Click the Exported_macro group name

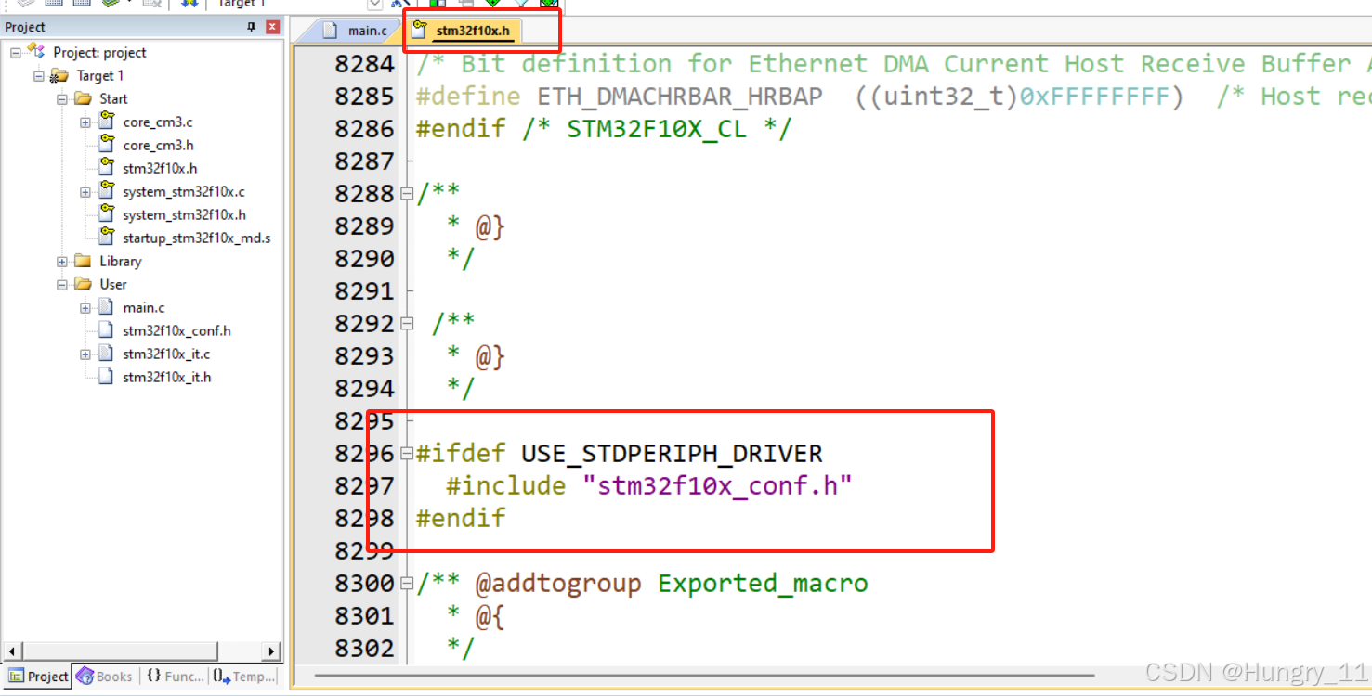click(x=763, y=584)
